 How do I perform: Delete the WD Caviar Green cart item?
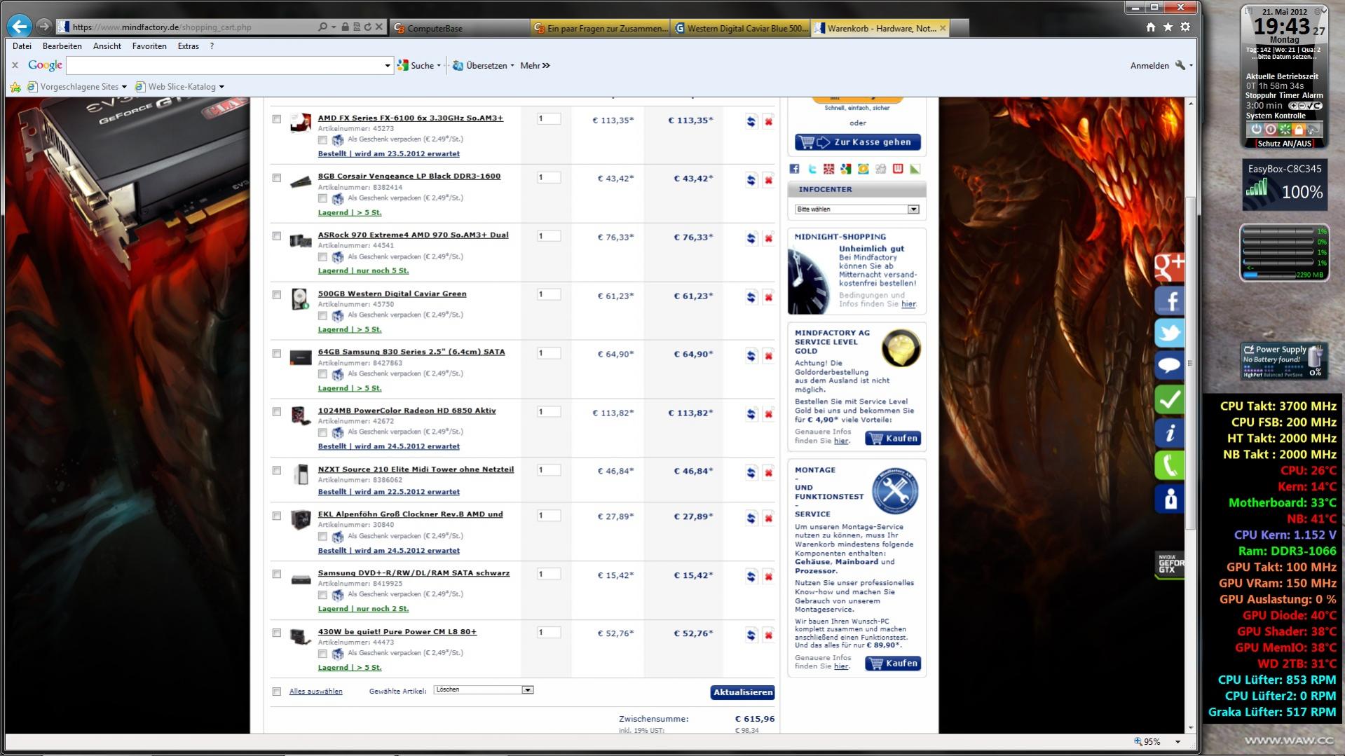pyautogui.click(x=768, y=297)
